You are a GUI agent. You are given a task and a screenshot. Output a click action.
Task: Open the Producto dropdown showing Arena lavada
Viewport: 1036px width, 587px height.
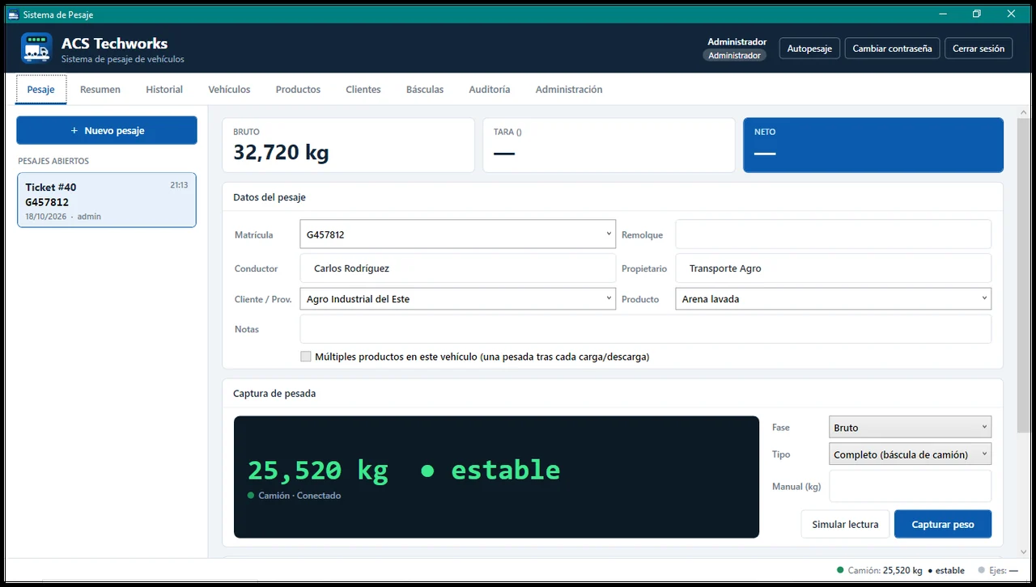click(x=833, y=299)
